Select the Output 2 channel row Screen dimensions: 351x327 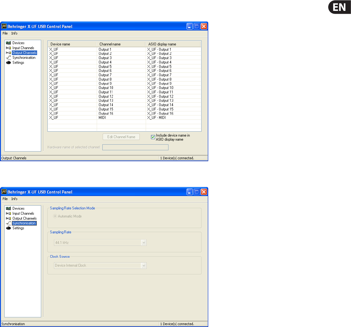tap(124, 54)
